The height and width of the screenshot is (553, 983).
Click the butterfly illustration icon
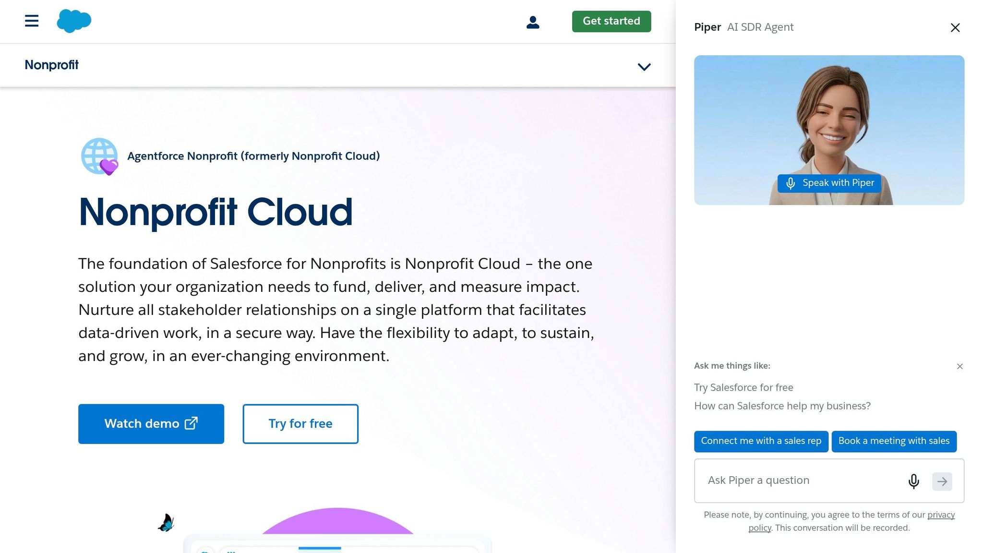coord(166,523)
